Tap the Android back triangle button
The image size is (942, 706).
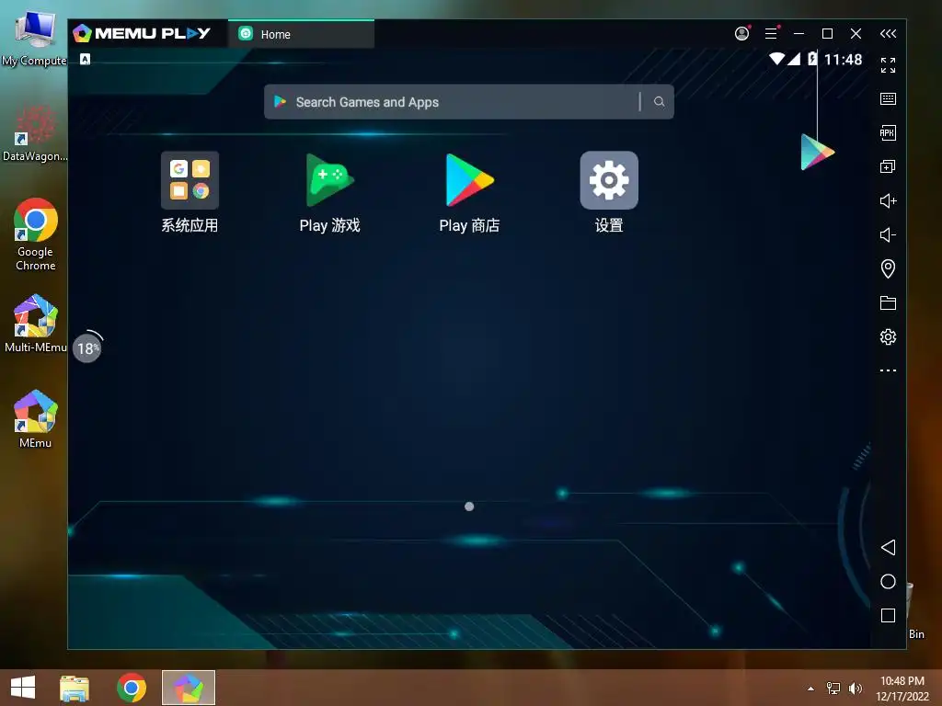pyautogui.click(x=888, y=547)
